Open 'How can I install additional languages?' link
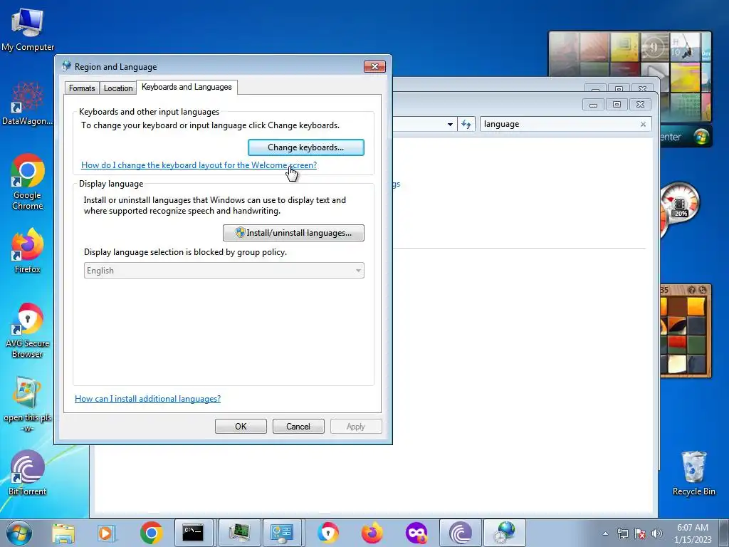The width and height of the screenshot is (729, 547). 148,399
